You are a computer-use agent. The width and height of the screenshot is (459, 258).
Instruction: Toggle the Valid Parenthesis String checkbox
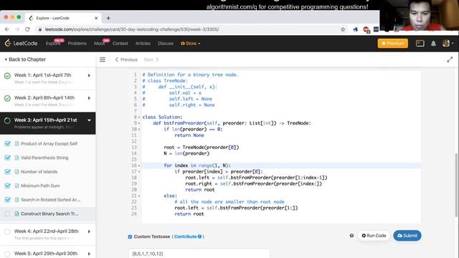pyautogui.click(x=8, y=158)
